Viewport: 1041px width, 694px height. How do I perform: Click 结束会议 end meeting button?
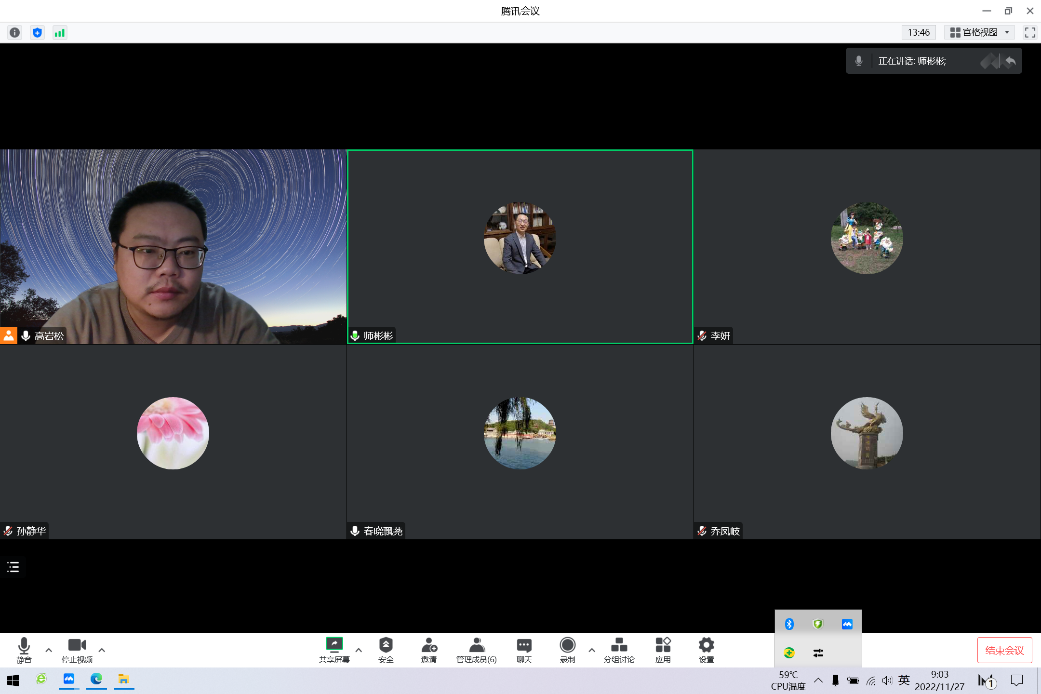[x=1004, y=650]
